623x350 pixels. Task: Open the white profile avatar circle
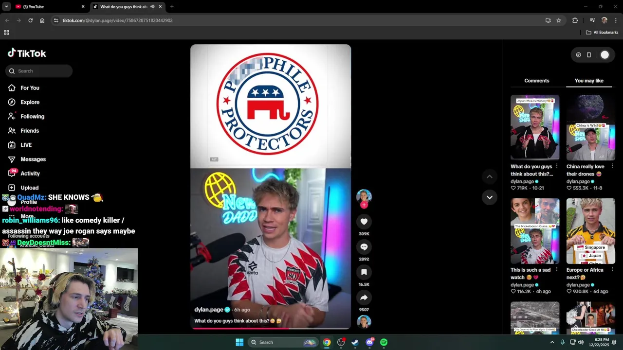[605, 55]
